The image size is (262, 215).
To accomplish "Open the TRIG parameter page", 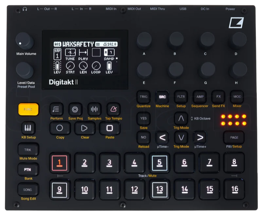I will click(x=143, y=97).
